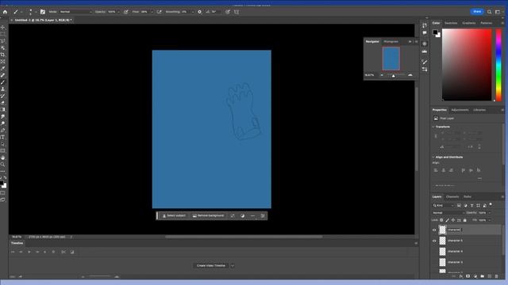Toggle lock position
508x285 pixels.
tap(453, 220)
